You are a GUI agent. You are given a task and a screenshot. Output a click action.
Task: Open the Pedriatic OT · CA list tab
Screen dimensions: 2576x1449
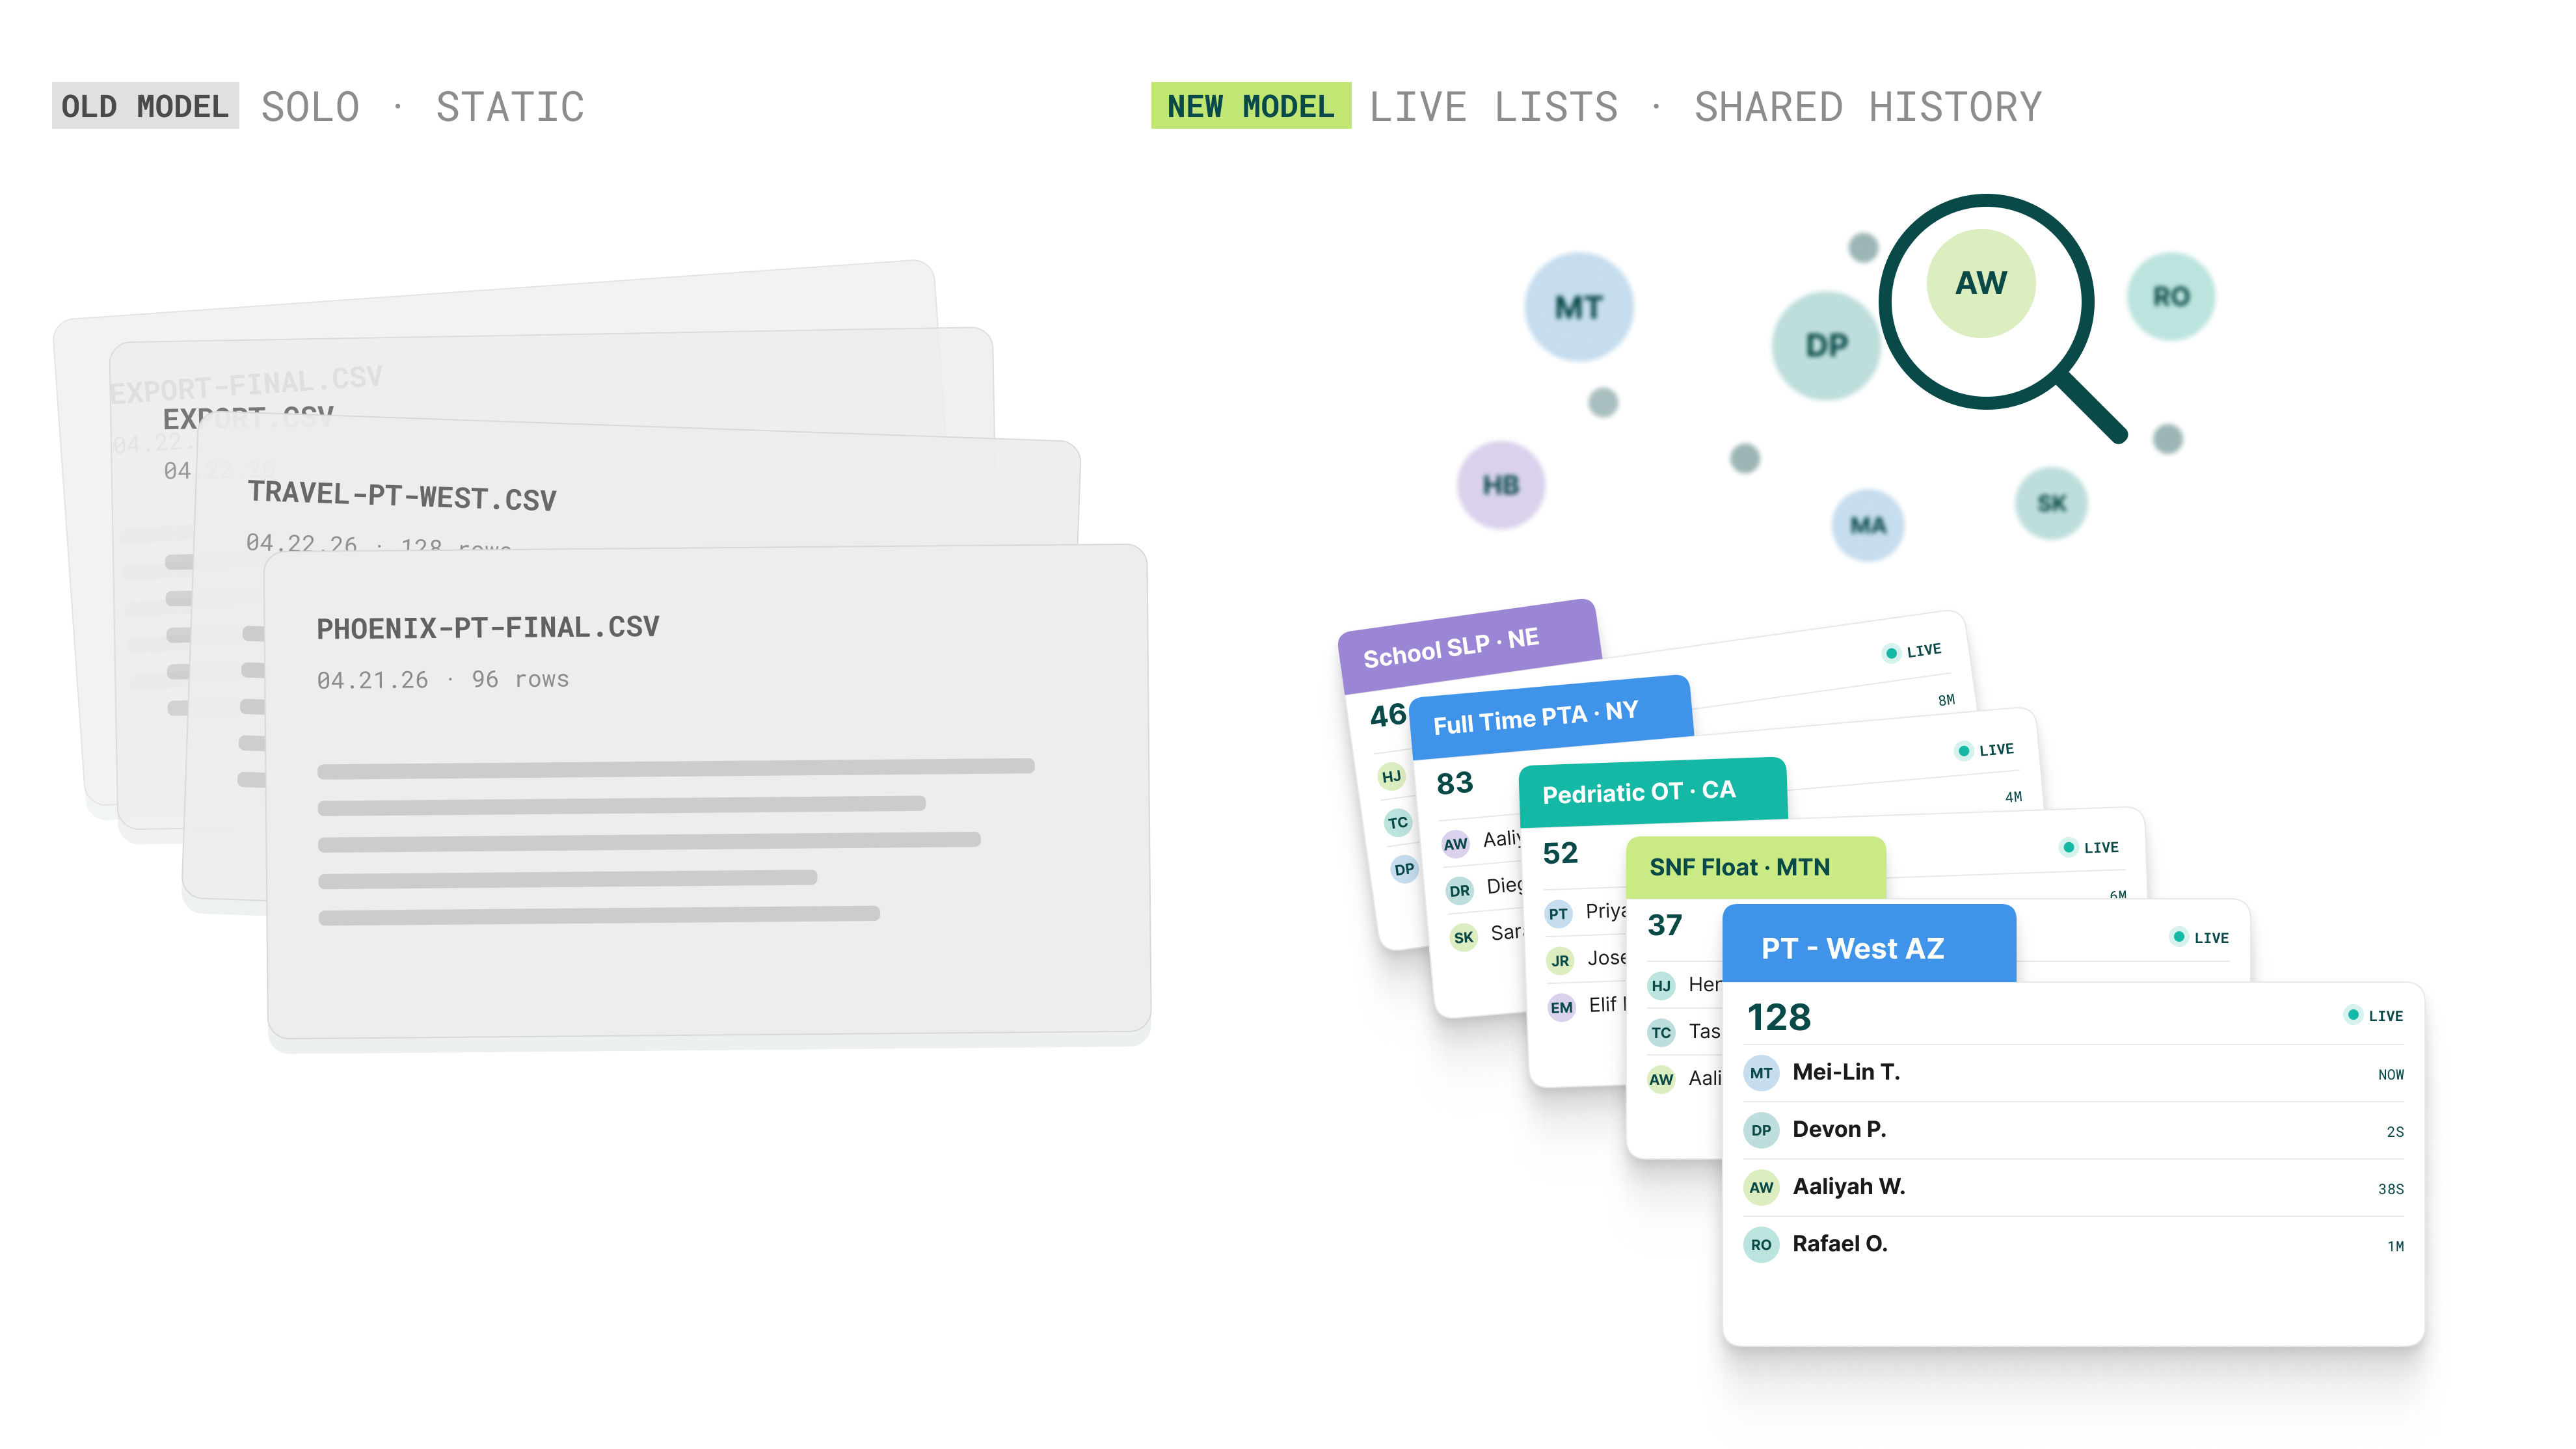(1652, 792)
